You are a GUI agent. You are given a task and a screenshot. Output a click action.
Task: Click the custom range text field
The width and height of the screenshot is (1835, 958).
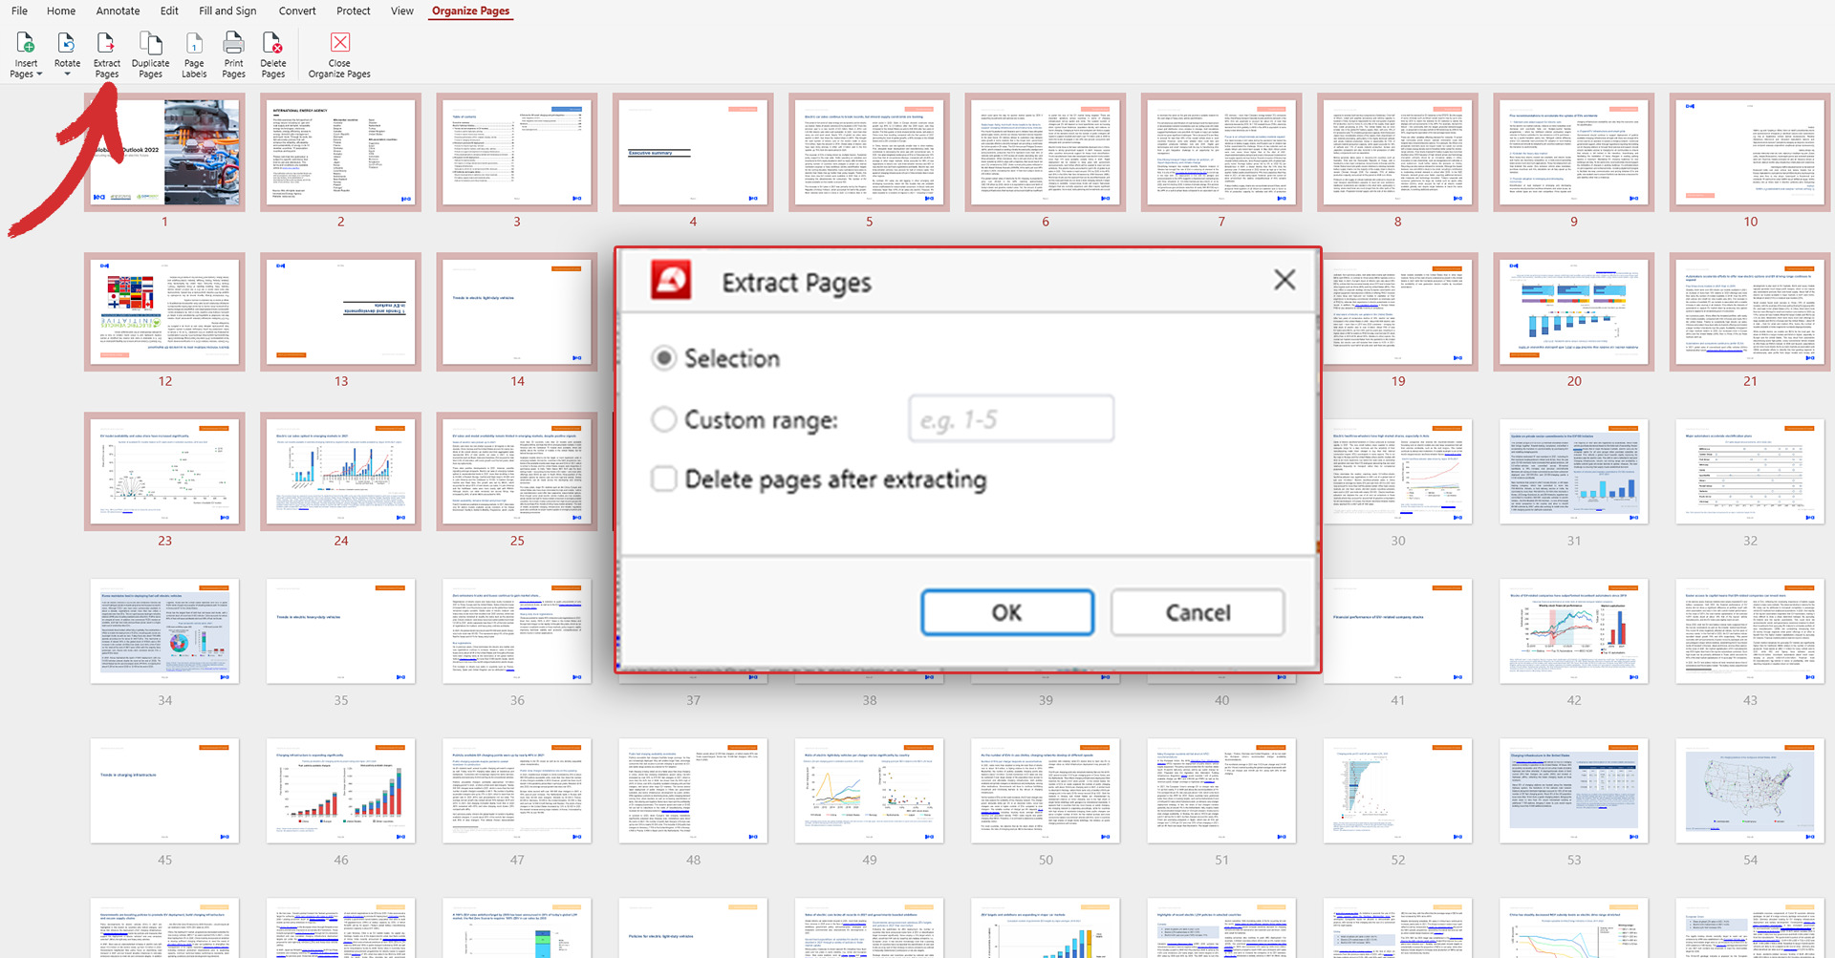(1010, 419)
